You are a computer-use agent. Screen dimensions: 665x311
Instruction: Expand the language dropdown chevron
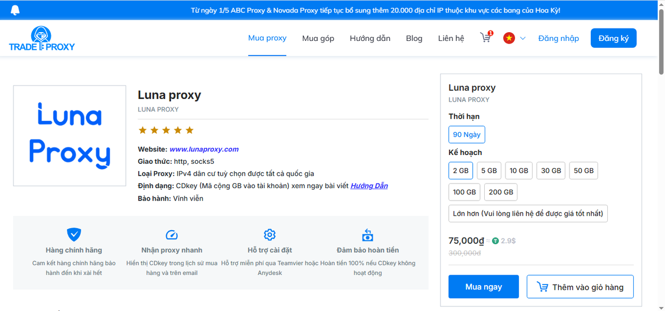pos(523,38)
